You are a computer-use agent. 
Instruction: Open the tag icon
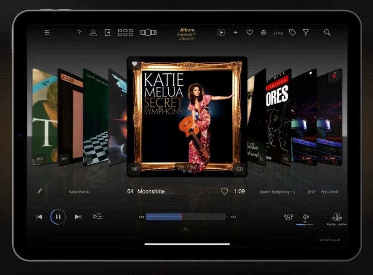coord(292,33)
